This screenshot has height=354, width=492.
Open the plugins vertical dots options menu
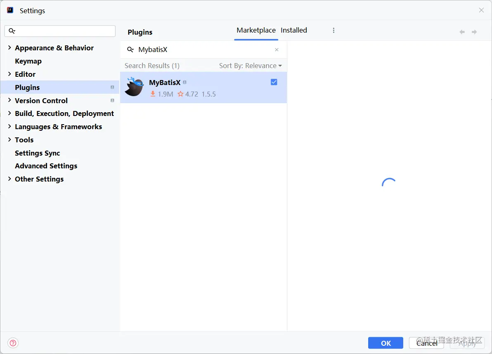334,31
